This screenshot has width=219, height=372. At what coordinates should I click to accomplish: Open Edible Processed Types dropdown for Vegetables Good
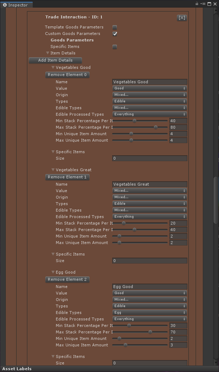pyautogui.click(x=150, y=114)
